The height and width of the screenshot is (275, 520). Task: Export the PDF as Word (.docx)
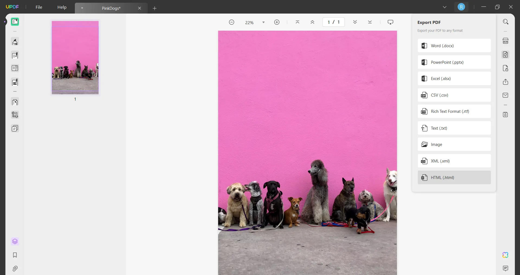tap(454, 46)
